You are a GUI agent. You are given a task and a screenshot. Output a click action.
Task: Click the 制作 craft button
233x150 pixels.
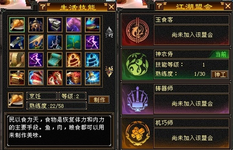pyautogui.click(x=99, y=100)
